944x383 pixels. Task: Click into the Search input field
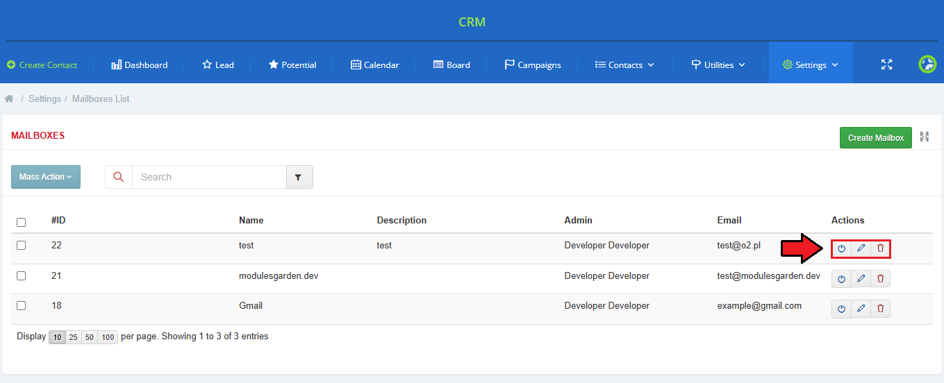[x=209, y=177]
